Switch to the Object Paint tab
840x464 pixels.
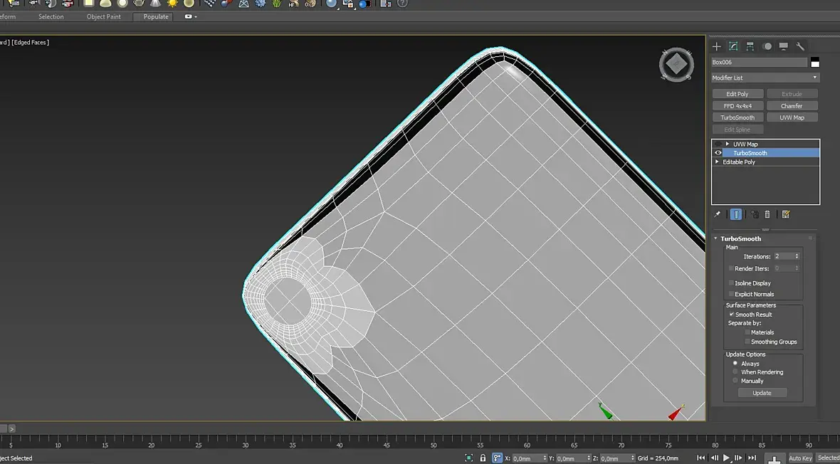[104, 16]
